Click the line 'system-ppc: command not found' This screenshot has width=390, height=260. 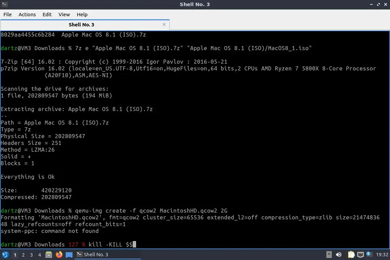coord(50,231)
